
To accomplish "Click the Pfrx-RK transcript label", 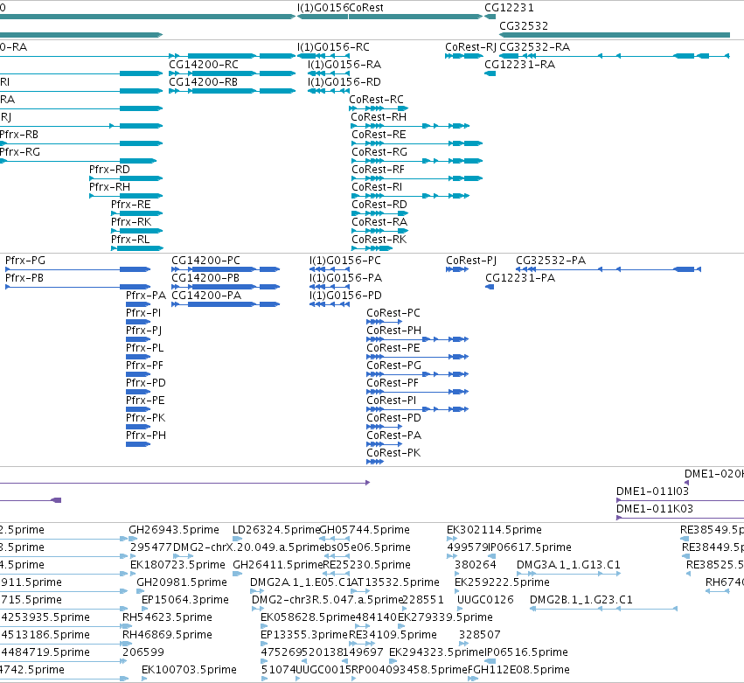I will click(x=131, y=222).
